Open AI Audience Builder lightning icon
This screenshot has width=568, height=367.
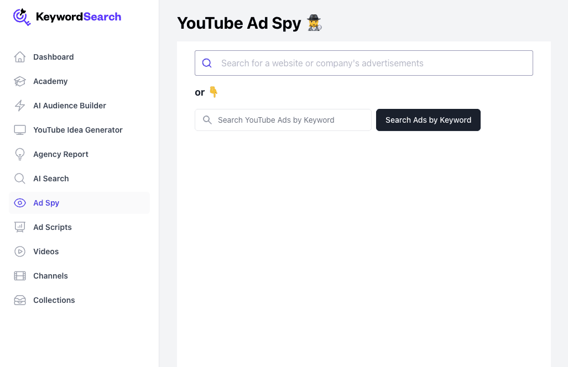tap(20, 106)
